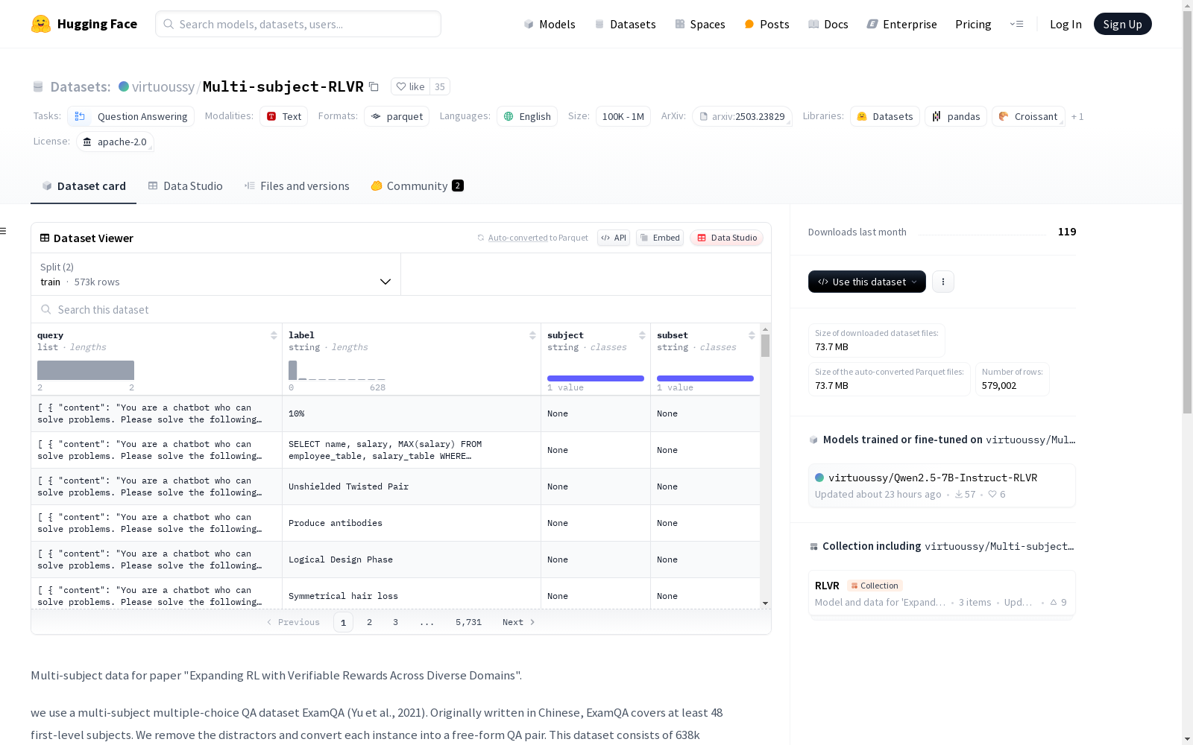Click the sort icon on the subset column
The width and height of the screenshot is (1193, 745).
(x=752, y=335)
